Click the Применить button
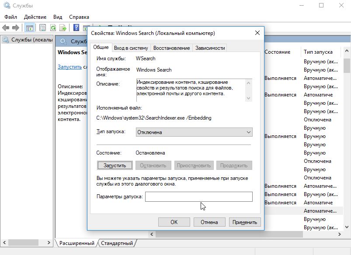Image resolution: width=351 pixels, height=255 pixels. coord(245,222)
